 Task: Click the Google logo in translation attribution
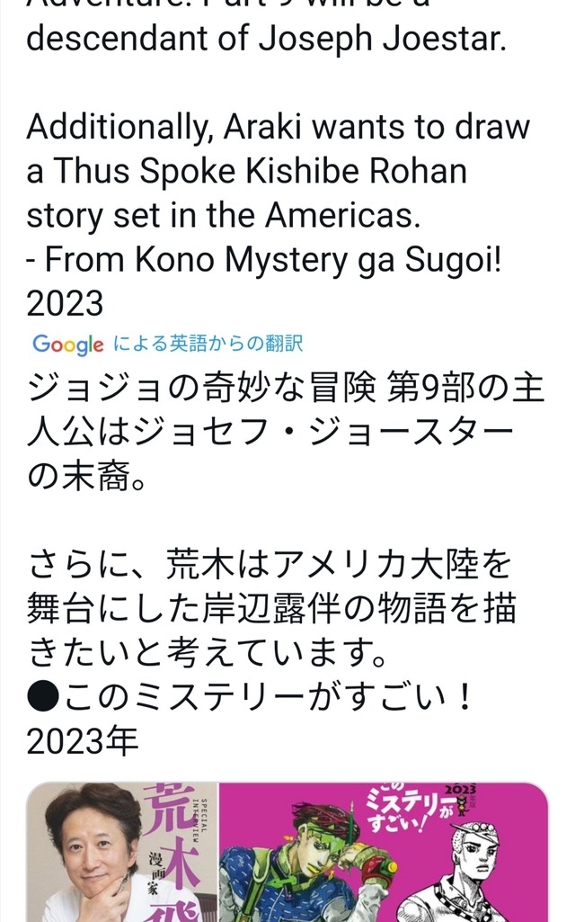point(68,344)
